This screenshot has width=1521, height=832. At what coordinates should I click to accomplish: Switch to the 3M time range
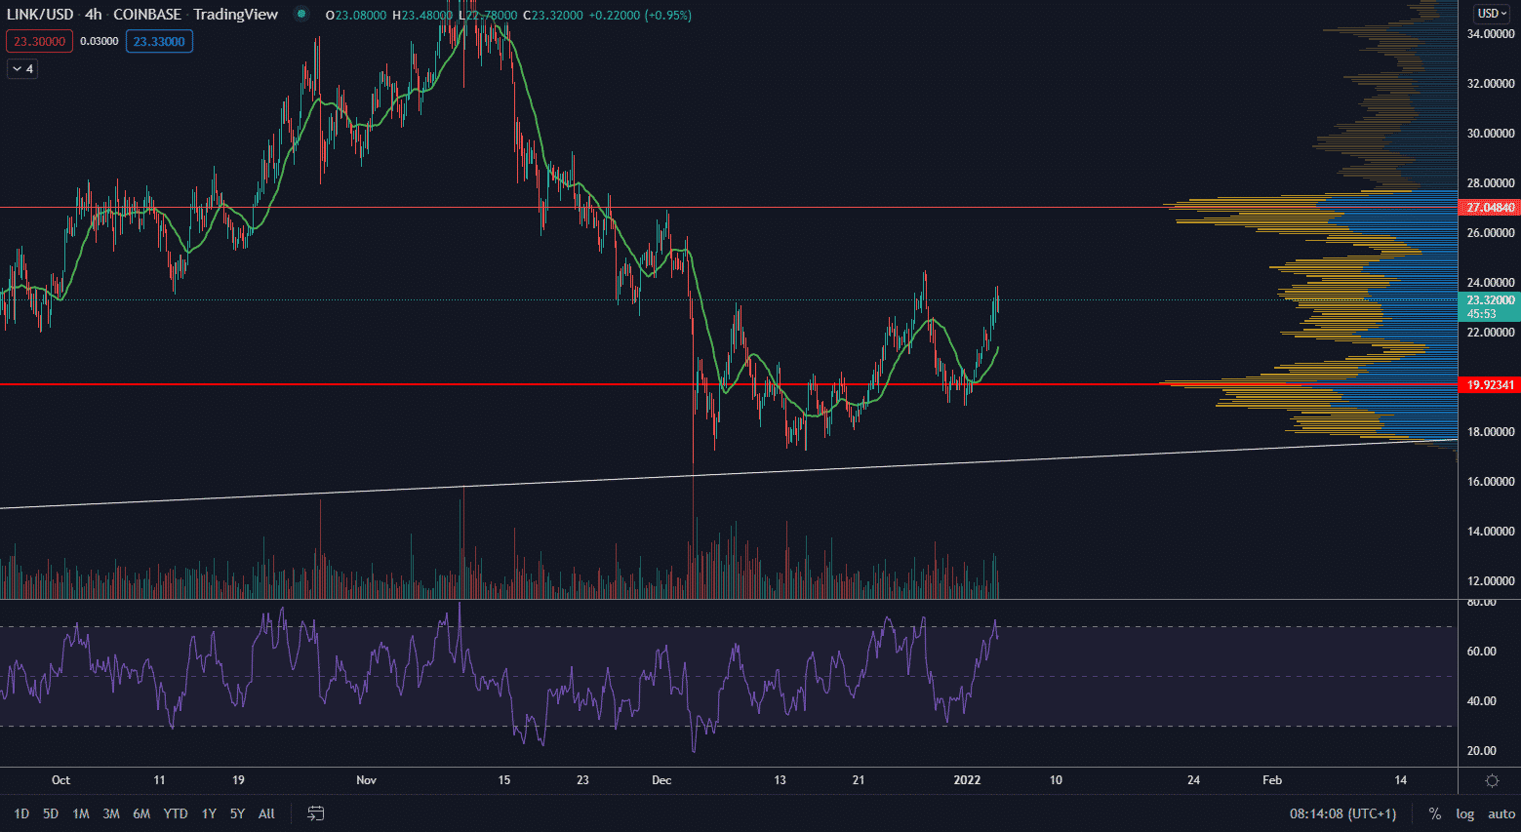pyautogui.click(x=111, y=813)
